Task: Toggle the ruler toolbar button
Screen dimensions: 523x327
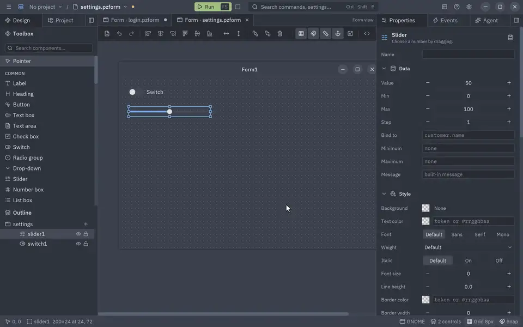Action: [326, 34]
